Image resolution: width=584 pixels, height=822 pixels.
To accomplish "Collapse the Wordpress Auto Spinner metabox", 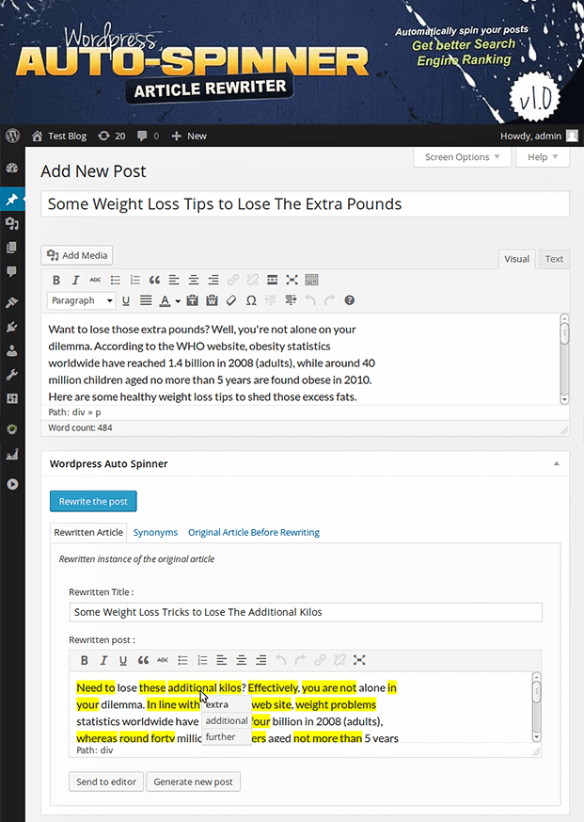I will pos(557,463).
